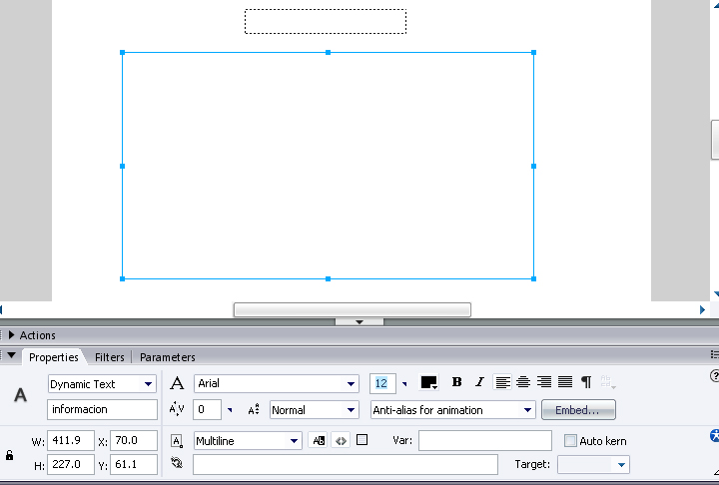
Task: Click the width and height lock icon
Action: pyautogui.click(x=10, y=455)
